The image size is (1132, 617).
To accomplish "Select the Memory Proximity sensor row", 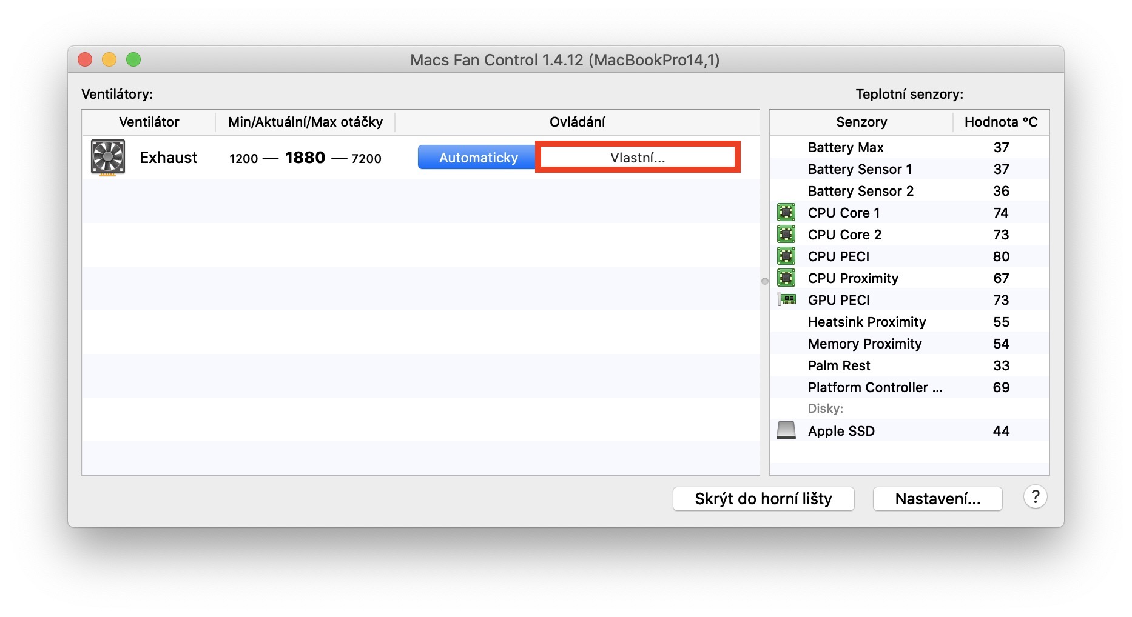I will click(x=909, y=344).
